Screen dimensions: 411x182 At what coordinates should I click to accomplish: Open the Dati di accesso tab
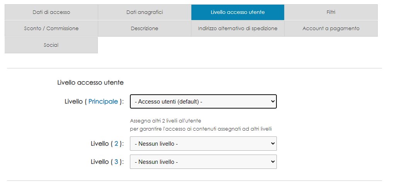[x=51, y=12]
